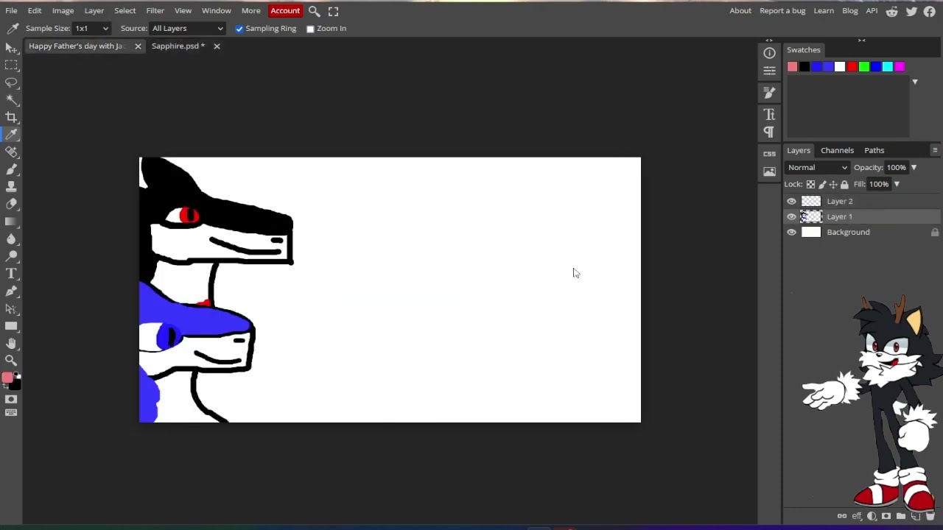Open layer effects 'eff' button

(857, 517)
